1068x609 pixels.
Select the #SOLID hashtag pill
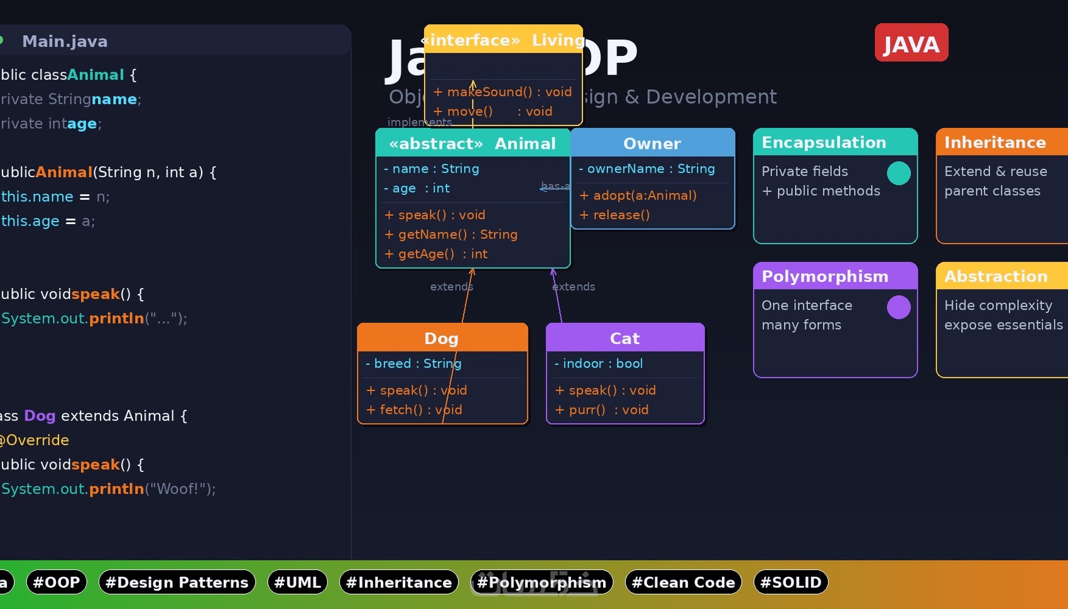tap(791, 582)
